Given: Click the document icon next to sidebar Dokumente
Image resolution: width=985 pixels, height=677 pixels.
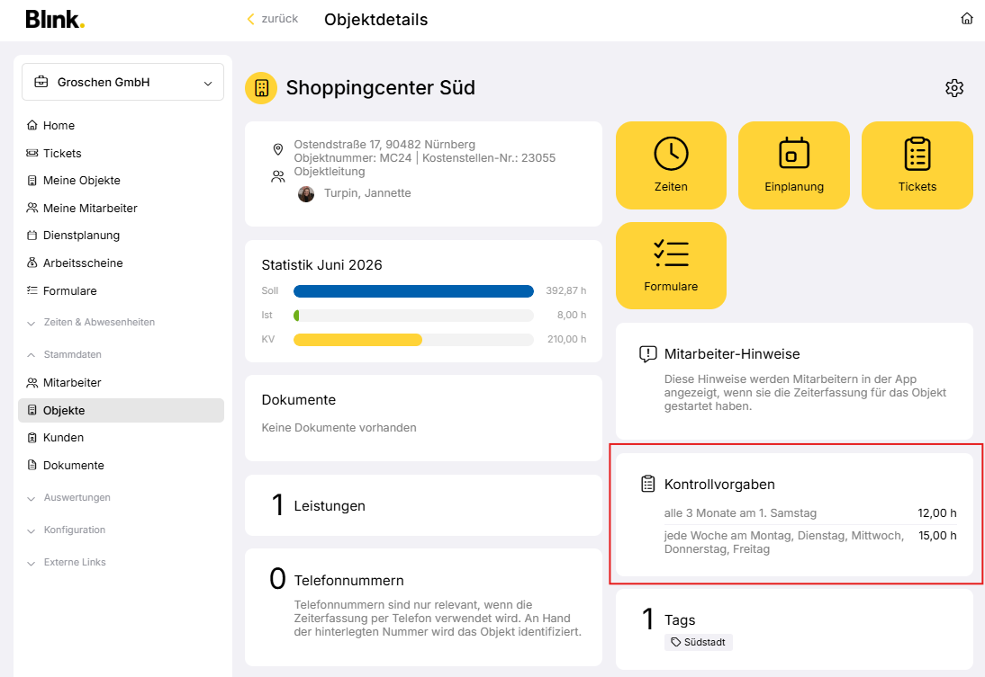Looking at the screenshot, I should coord(32,466).
